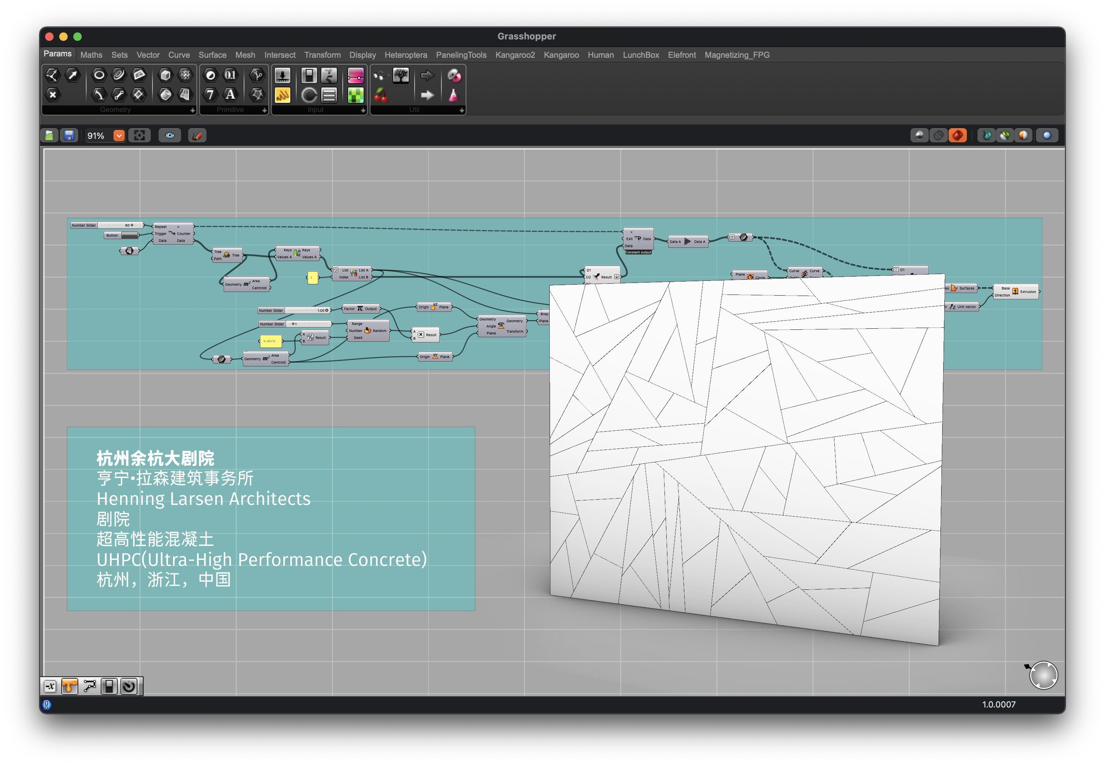Save the document with floppy icon
Viewport: 1105px width, 766px height.
click(69, 136)
